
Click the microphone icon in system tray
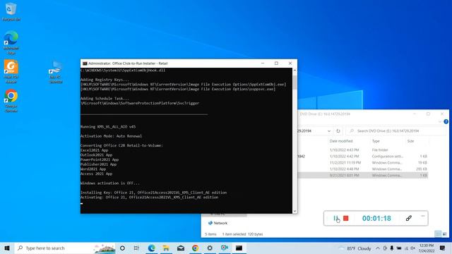click(392, 248)
